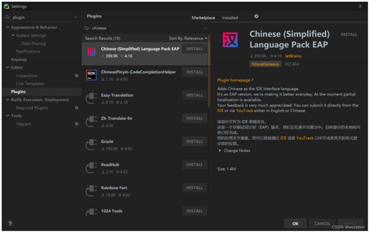Viewport: 370px width, 233px height.
Task: Click the Chinese Language Pack list icon
Action: 91,52
